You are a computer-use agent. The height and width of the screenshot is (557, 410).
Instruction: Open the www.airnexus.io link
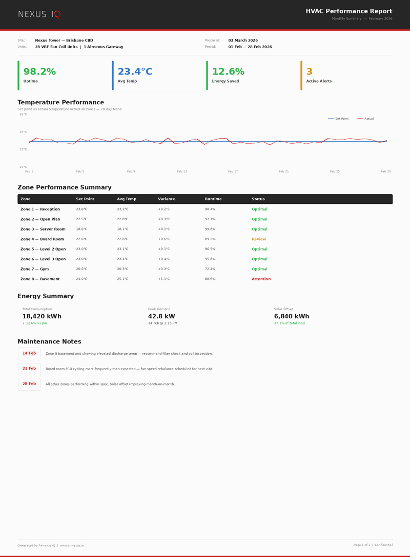coord(73,545)
